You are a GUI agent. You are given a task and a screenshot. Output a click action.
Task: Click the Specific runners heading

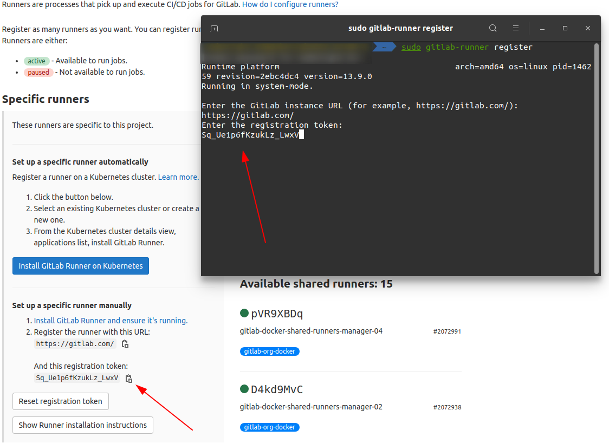(x=46, y=99)
